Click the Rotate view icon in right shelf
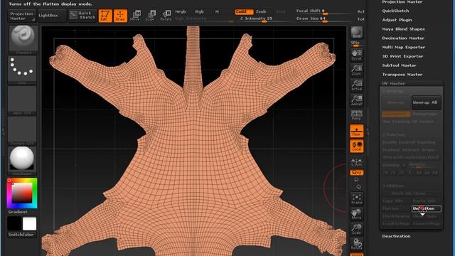The width and height of the screenshot is (455, 256). point(357,244)
